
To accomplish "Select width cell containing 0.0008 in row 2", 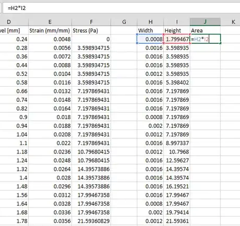I will pos(150,39).
